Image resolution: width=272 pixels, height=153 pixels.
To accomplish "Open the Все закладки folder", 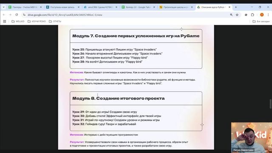I will tap(261, 21).
